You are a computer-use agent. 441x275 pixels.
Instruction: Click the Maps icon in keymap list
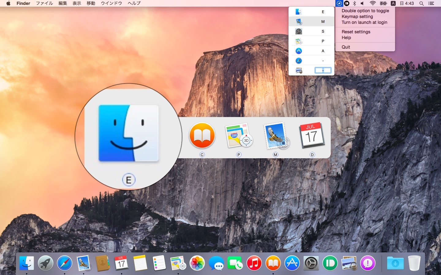pos(299,41)
